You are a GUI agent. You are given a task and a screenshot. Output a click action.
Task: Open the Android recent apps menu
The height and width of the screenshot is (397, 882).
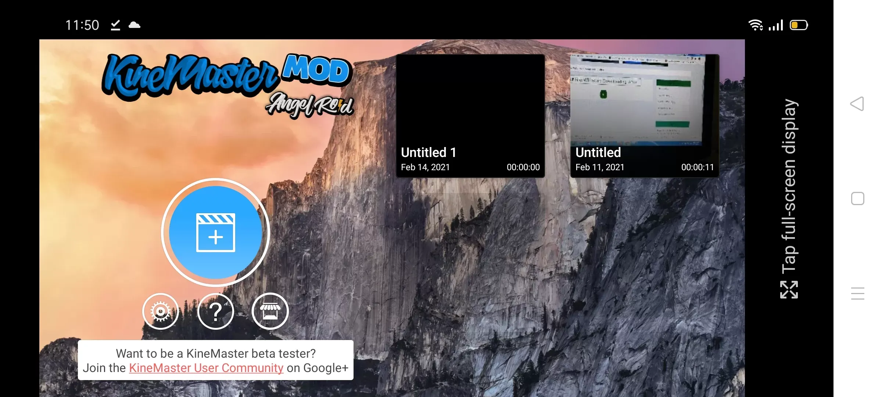pyautogui.click(x=857, y=293)
